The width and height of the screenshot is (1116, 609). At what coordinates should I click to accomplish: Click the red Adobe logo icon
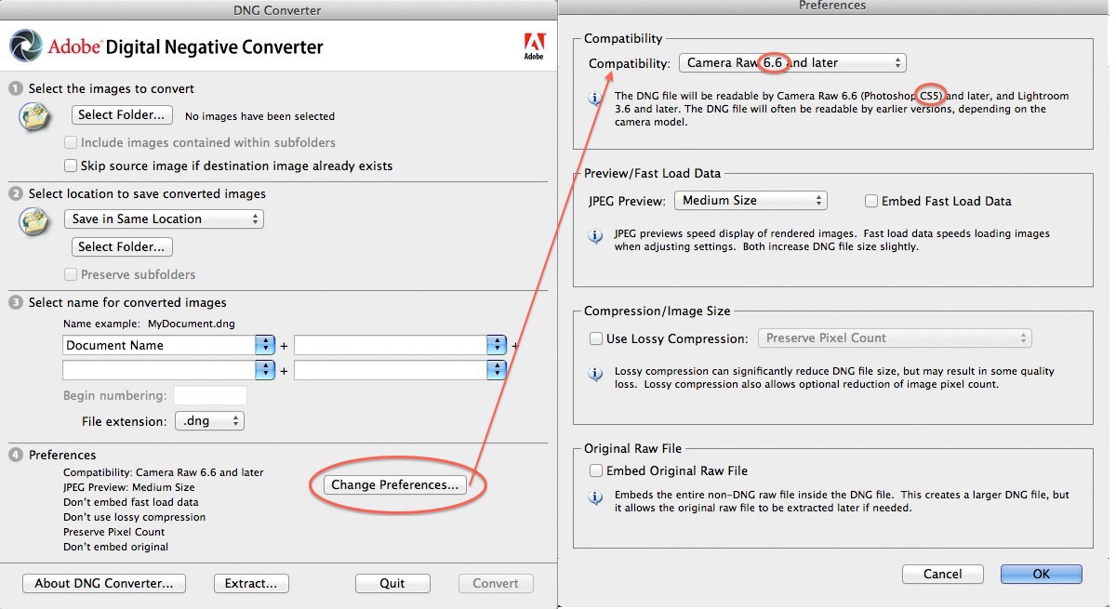(534, 44)
